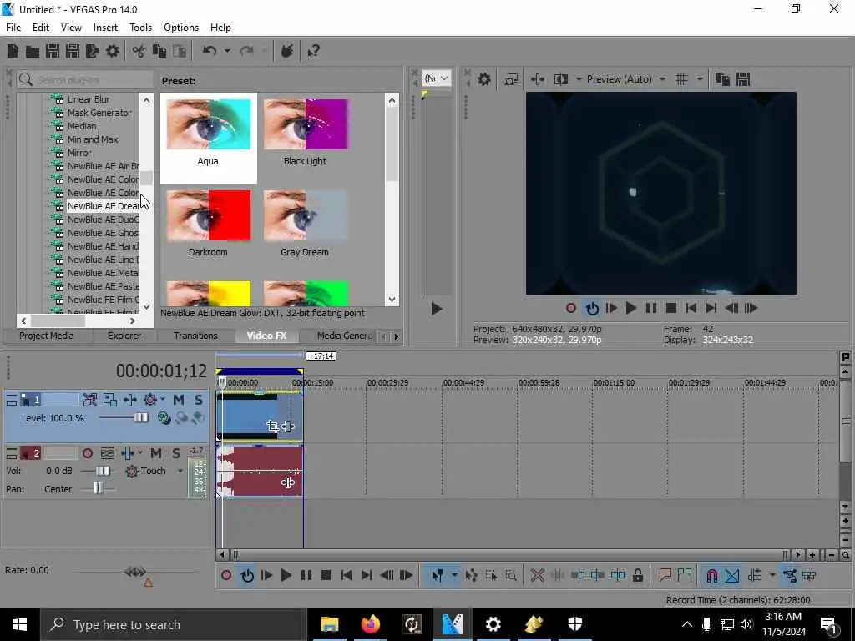Select the Mask Generator plug-in
The image size is (855, 641).
click(99, 113)
